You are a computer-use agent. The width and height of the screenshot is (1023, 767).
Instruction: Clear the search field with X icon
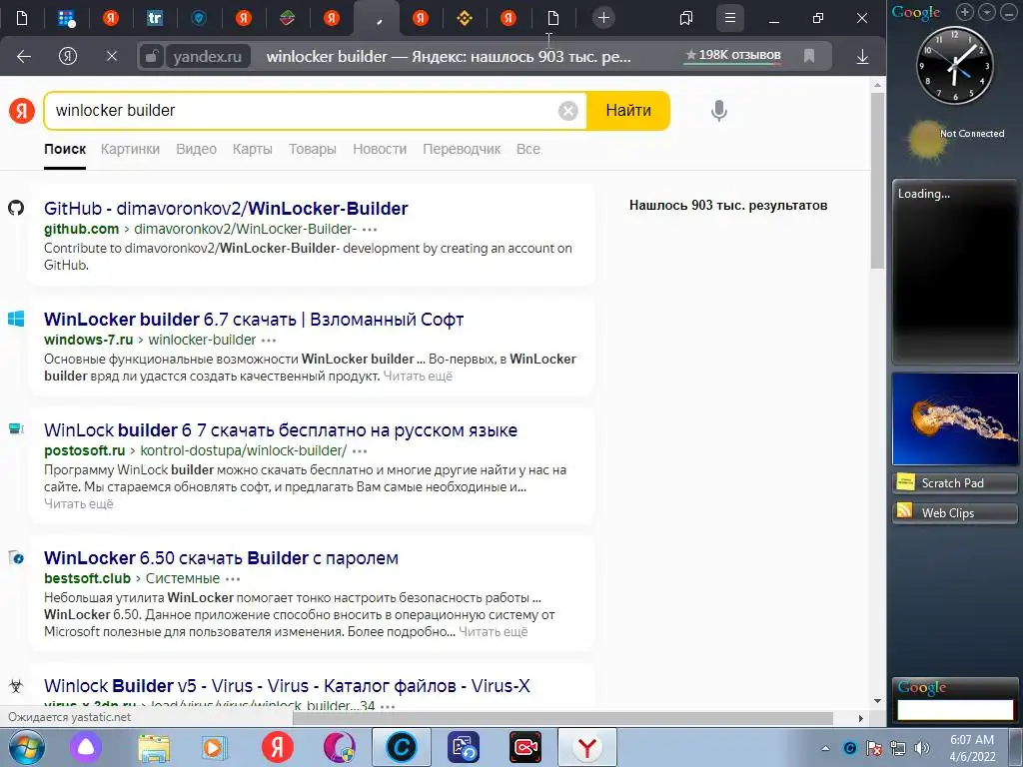pos(568,111)
